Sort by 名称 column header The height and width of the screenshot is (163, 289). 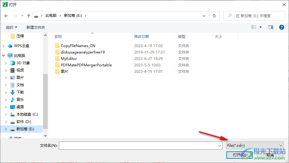pyautogui.click(x=58, y=37)
